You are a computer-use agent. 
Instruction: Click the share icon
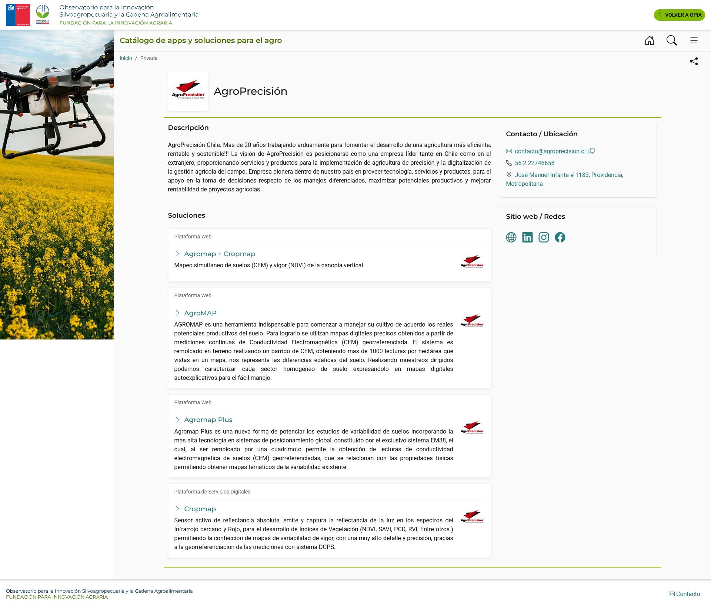694,61
